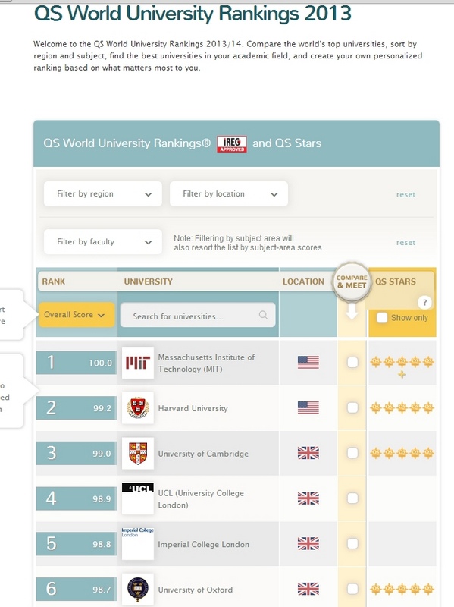Click the MIT logo icon
The height and width of the screenshot is (607, 454).
pyautogui.click(x=138, y=363)
